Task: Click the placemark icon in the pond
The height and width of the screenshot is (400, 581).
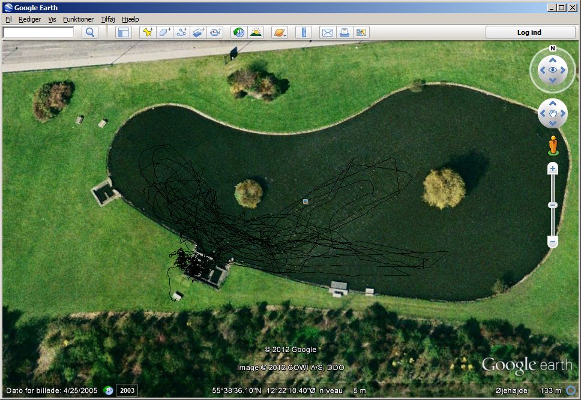Action: pyautogui.click(x=306, y=201)
